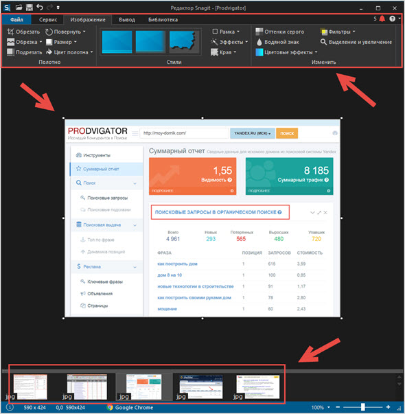Go to the Библиотека tab
The height and width of the screenshot is (414, 405).
tap(163, 19)
